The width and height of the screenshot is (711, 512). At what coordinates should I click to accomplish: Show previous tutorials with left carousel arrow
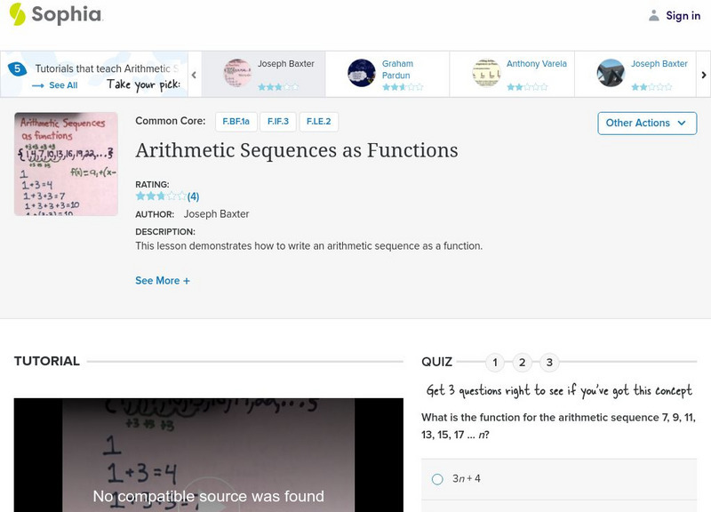194,75
